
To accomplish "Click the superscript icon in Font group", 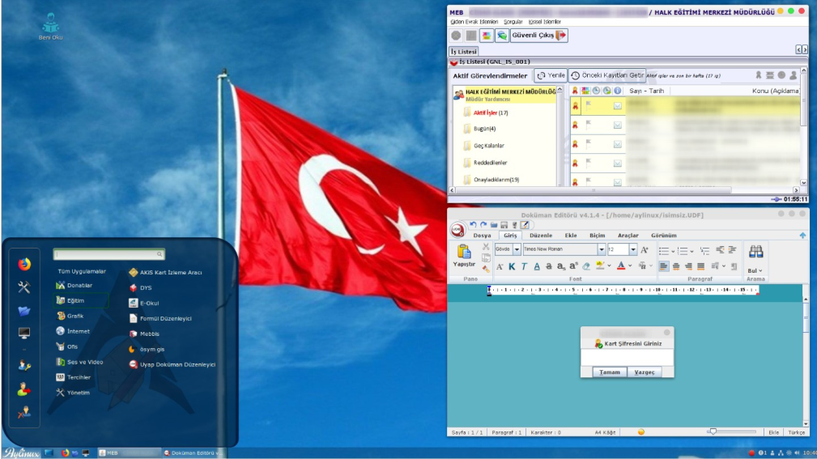I will point(573,266).
